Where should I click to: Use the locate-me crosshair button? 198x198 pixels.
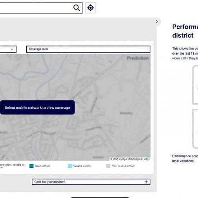[x=90, y=8]
